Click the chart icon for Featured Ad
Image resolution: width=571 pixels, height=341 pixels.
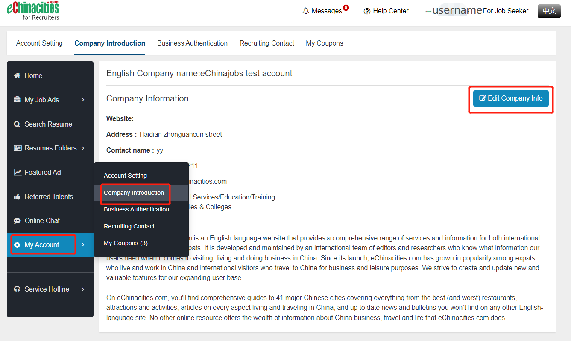coord(18,172)
